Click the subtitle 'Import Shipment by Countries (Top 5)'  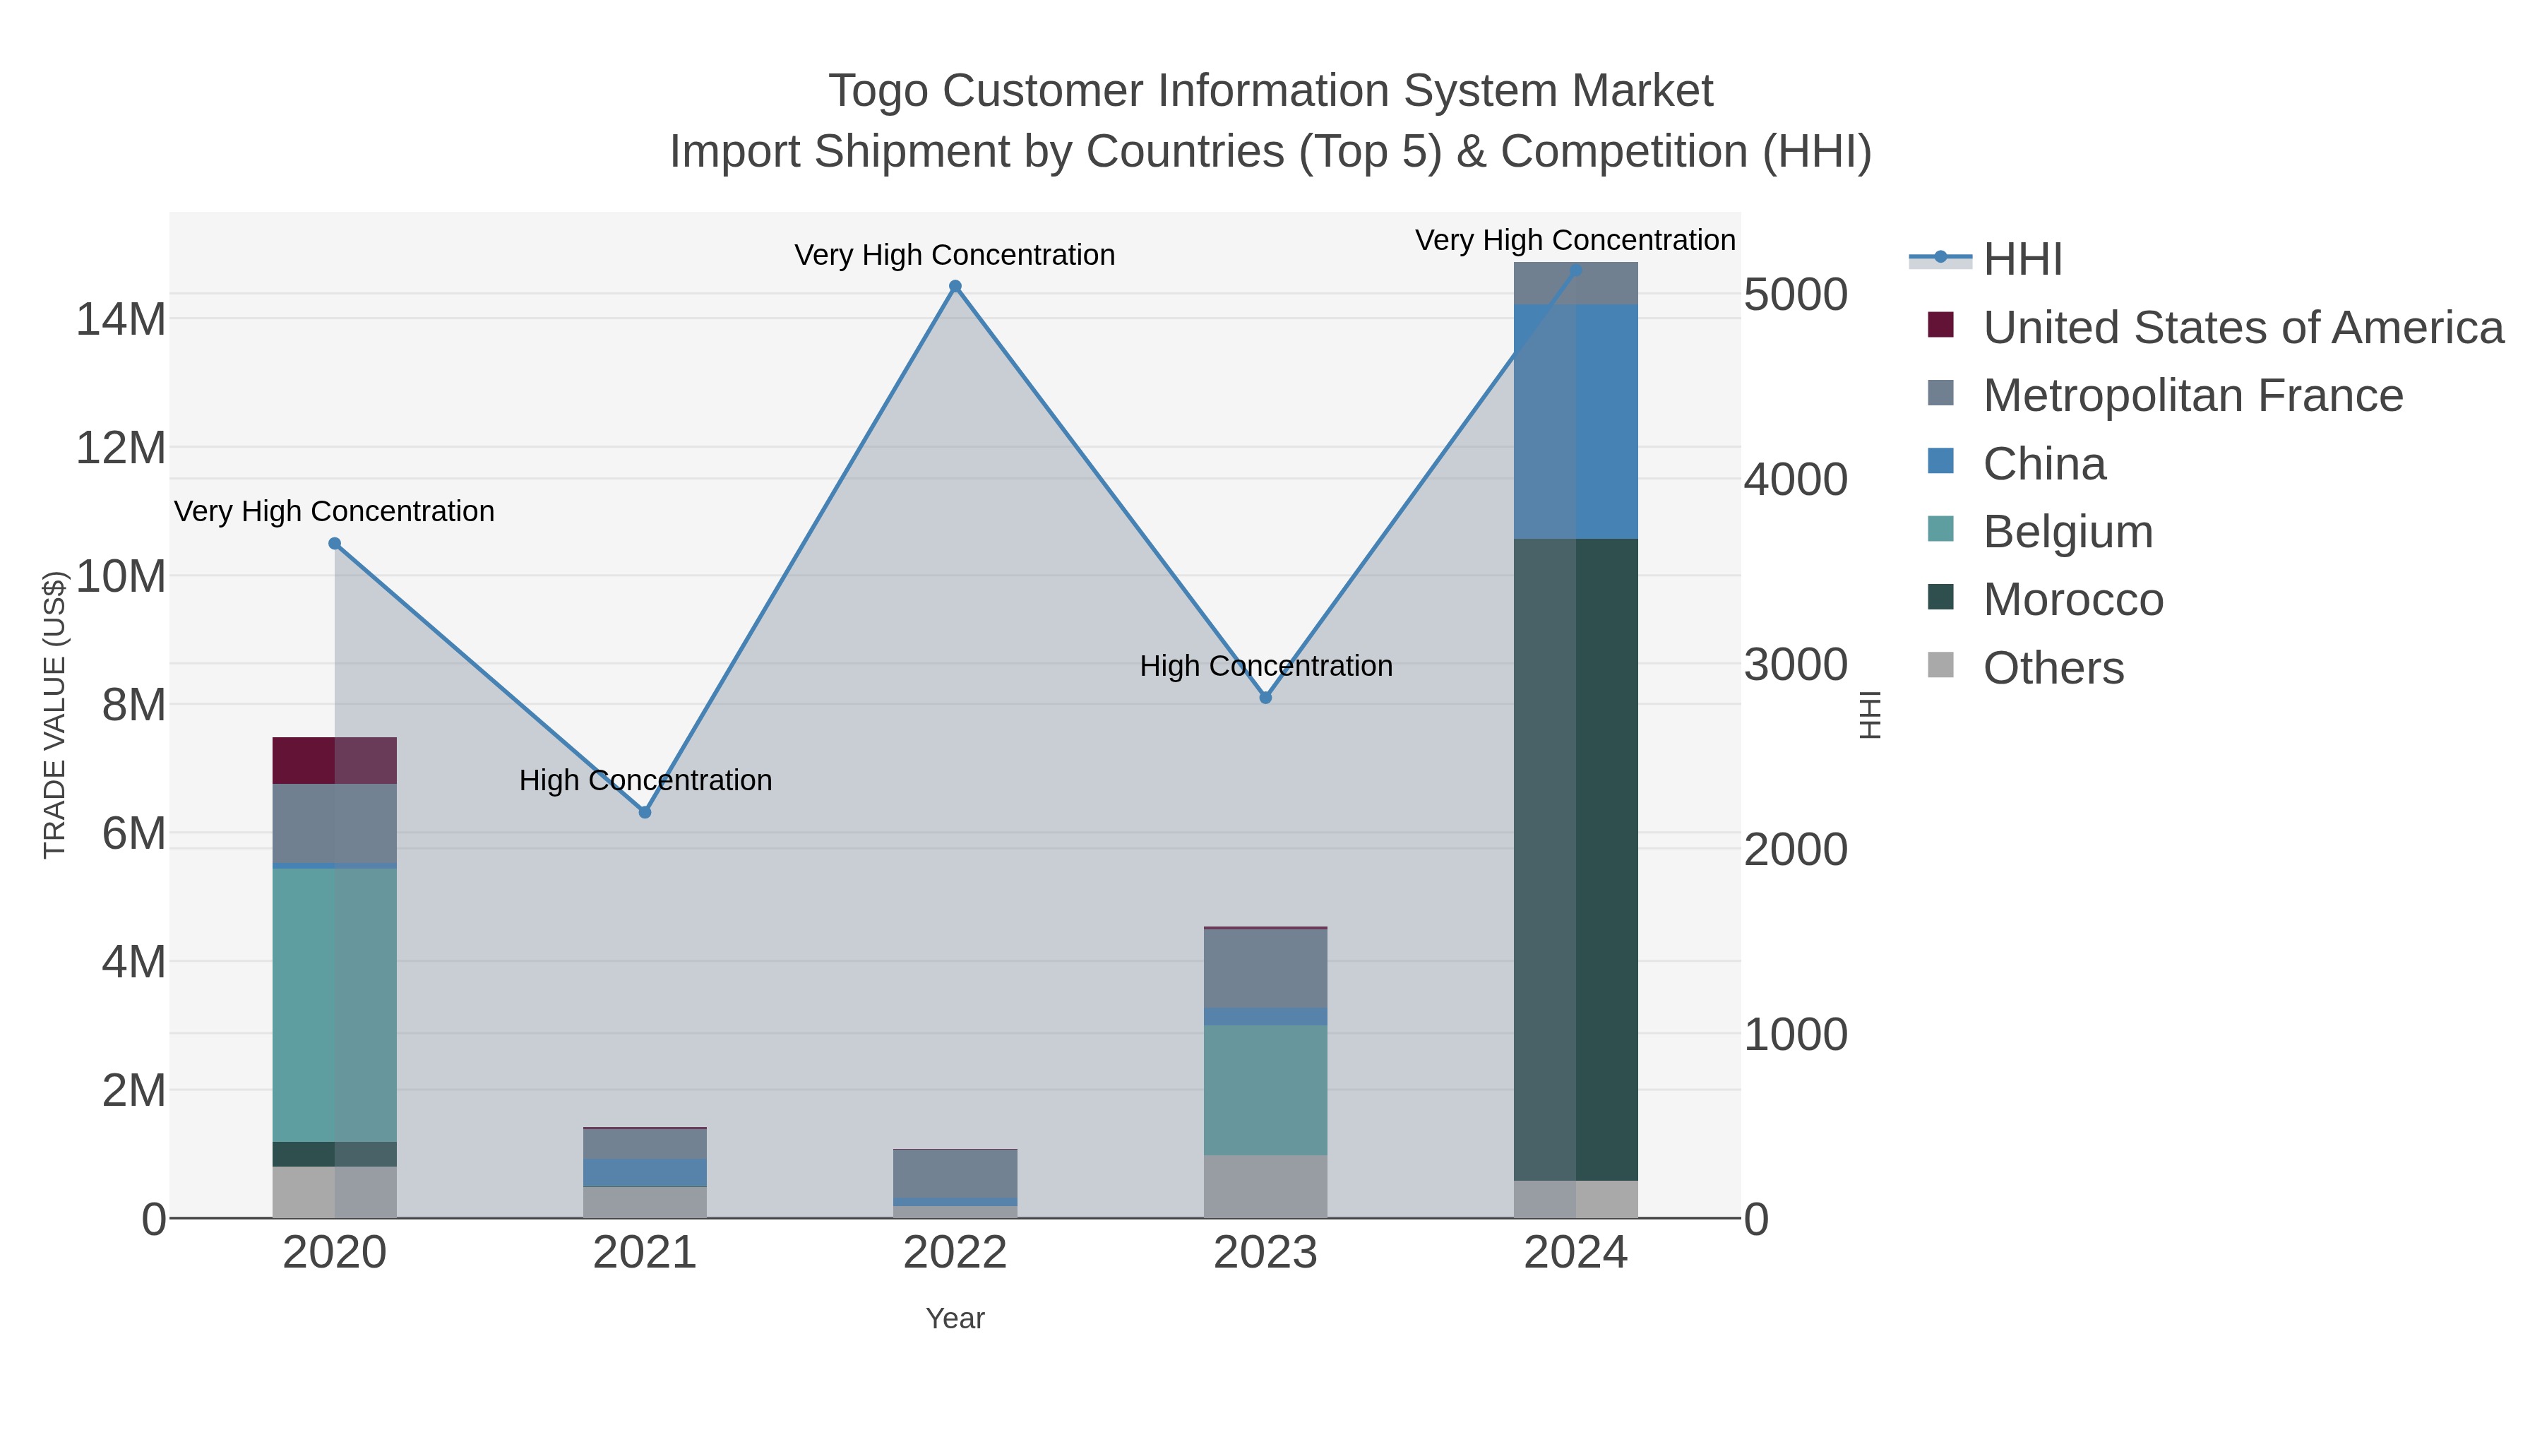1057,152
